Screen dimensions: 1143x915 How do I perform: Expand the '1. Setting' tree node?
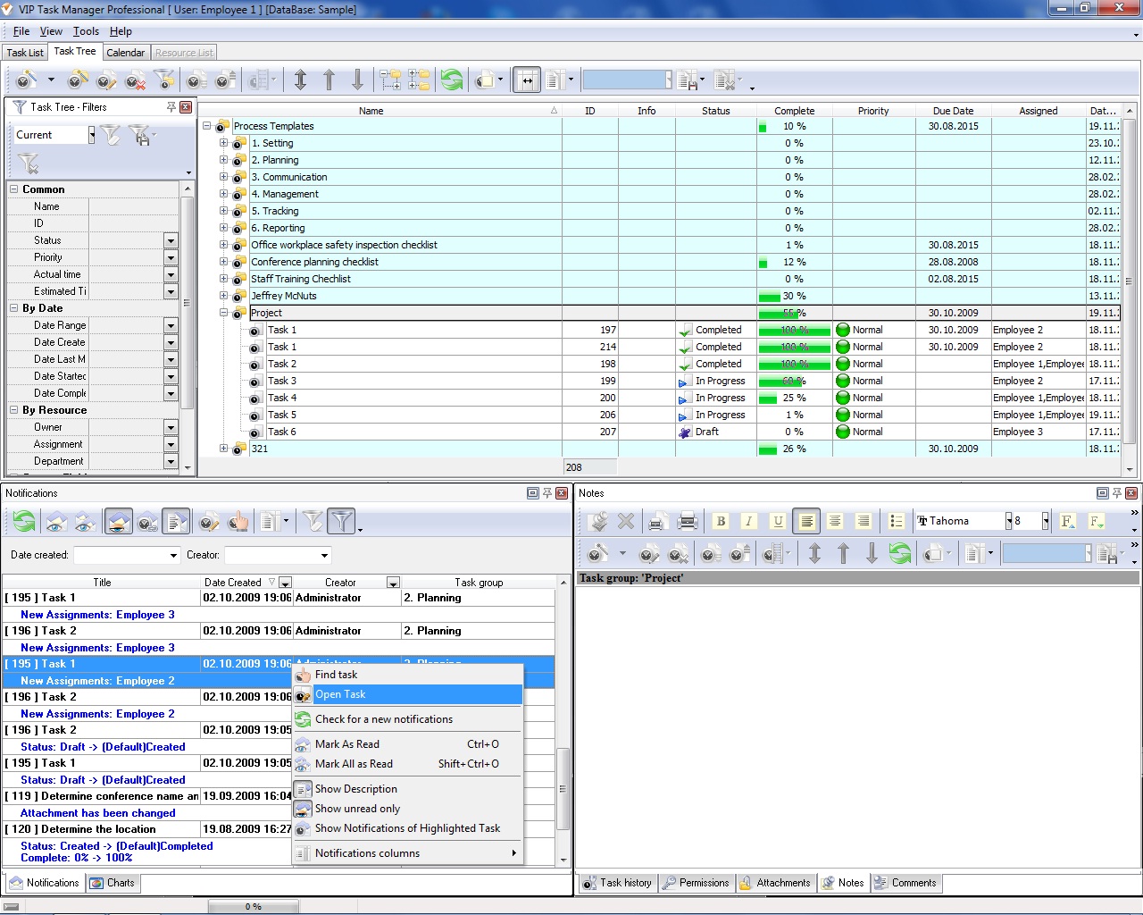(224, 143)
